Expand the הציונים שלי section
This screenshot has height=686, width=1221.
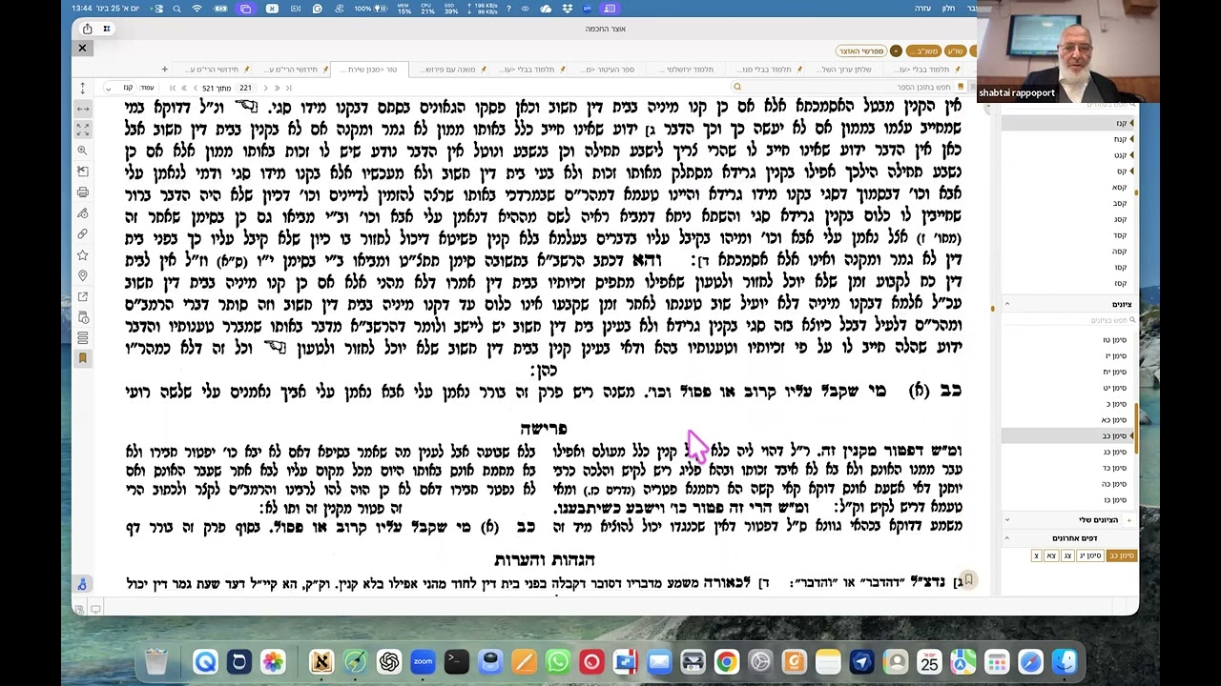(x=1007, y=520)
